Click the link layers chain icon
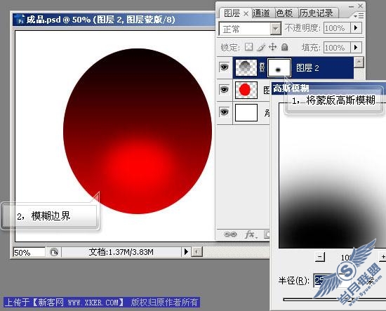The width and height of the screenshot is (386, 311). click(x=230, y=234)
